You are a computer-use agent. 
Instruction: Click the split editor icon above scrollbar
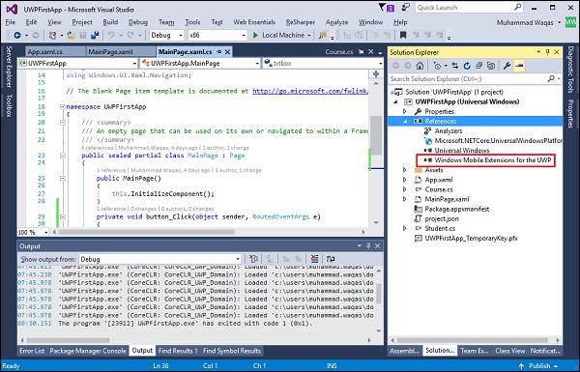pos(376,74)
